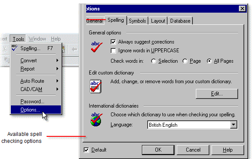Open the Language dropdown arrow

pos(234,125)
